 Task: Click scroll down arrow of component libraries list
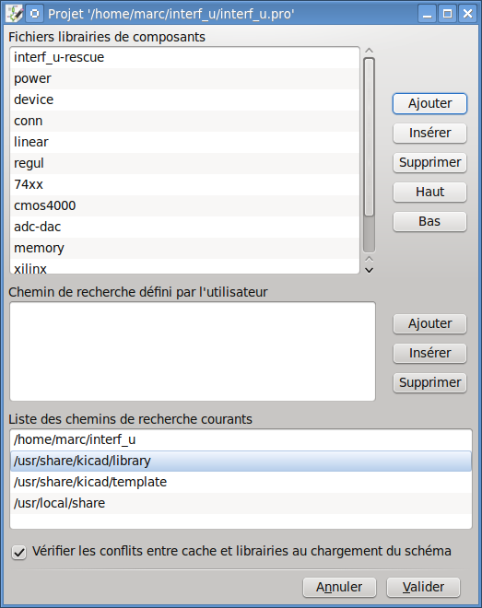(x=370, y=270)
